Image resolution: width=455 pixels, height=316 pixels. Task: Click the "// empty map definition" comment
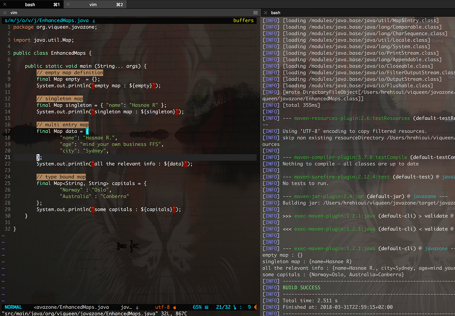coord(70,73)
